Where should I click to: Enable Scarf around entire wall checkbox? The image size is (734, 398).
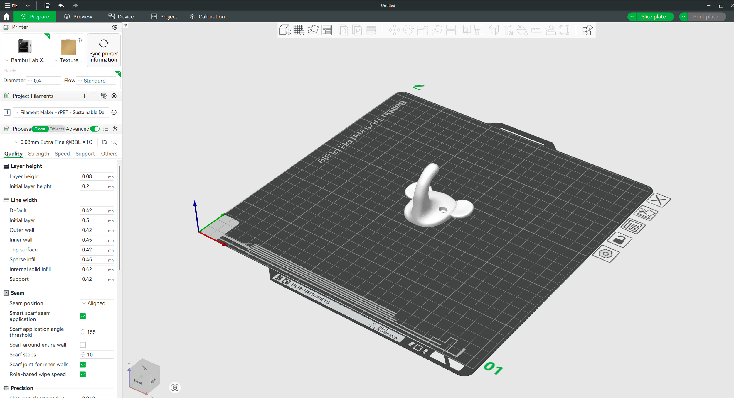tap(83, 345)
